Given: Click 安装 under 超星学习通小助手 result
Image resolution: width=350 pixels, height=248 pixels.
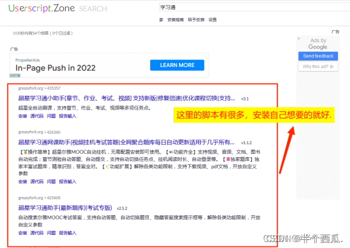Looking at the screenshot, I should (x=23, y=116).
